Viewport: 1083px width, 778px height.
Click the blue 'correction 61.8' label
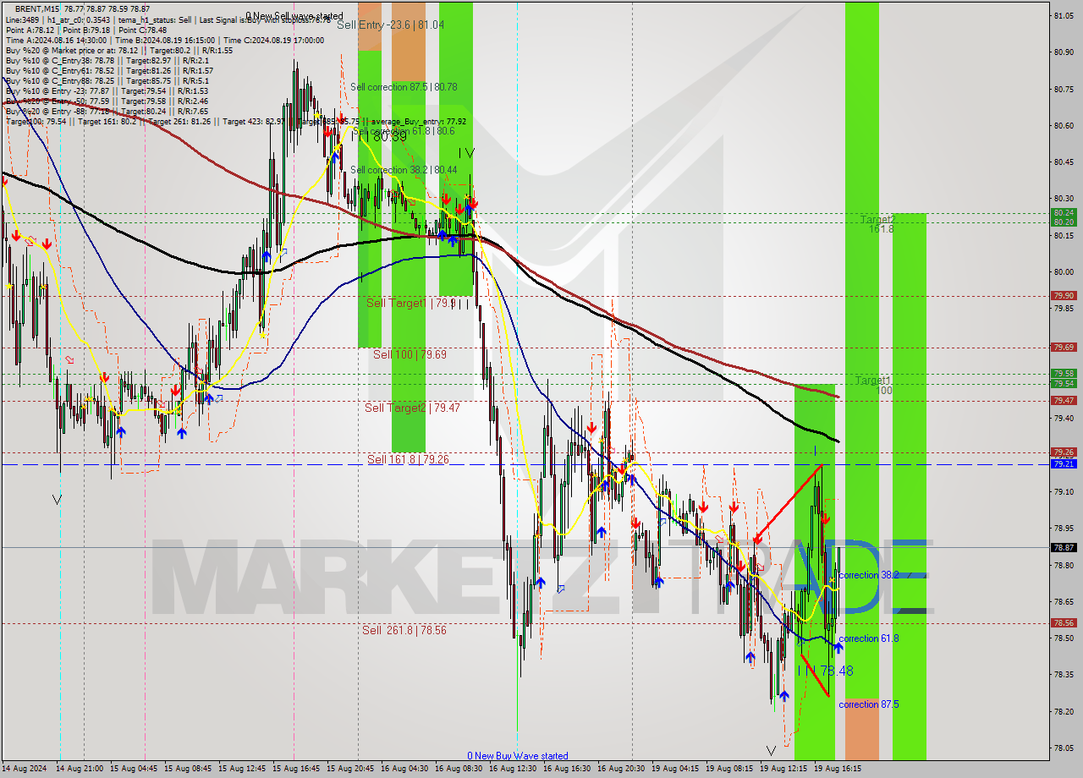click(869, 638)
